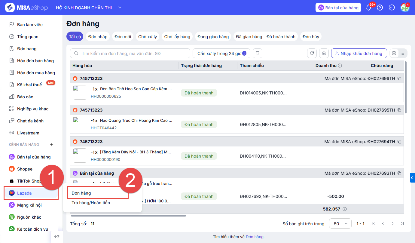Click the 'Nhập khẩu đơn hàng' button
The image size is (415, 243).
[x=359, y=54]
